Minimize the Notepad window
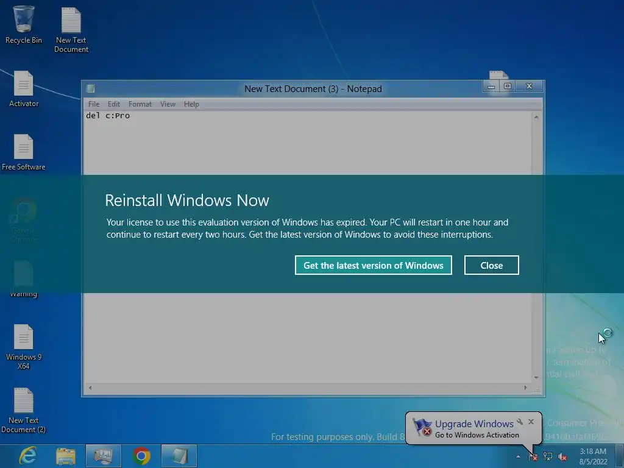The image size is (624, 468). [x=492, y=86]
